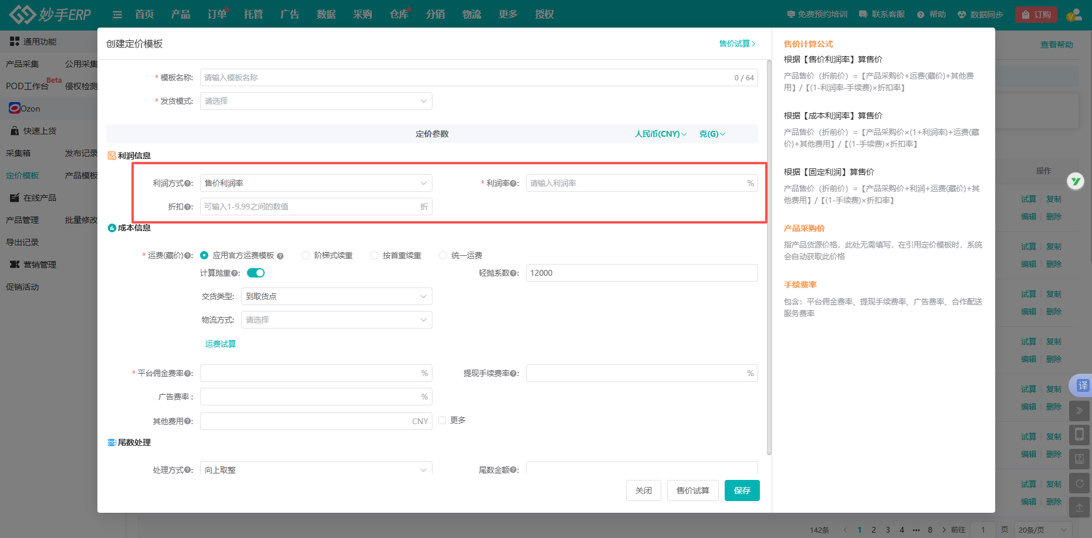Select the 阶梯式续重 radio option
Screen dimensions: 1092x538
[x=306, y=255]
